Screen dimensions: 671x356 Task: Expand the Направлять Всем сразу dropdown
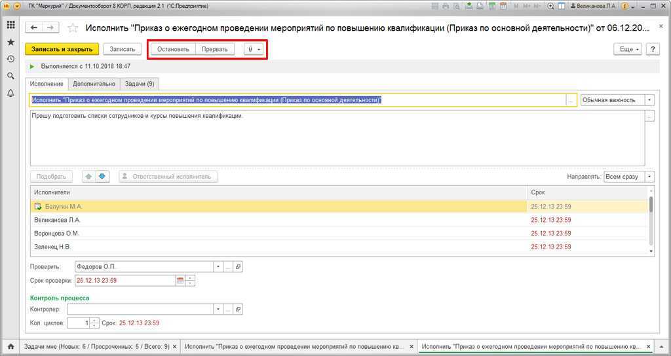click(x=649, y=177)
